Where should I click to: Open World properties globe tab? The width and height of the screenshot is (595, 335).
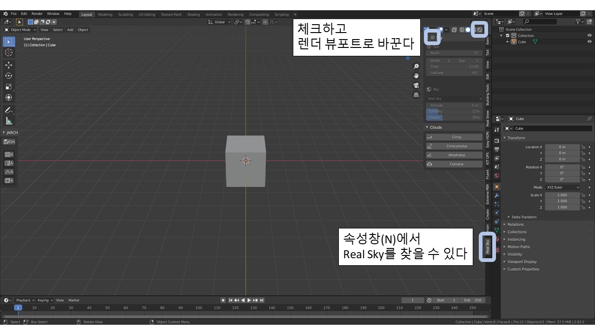[x=496, y=175]
